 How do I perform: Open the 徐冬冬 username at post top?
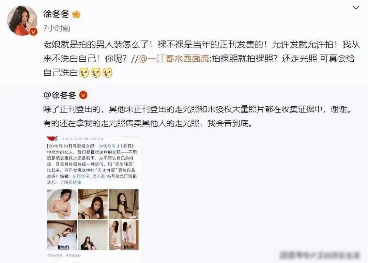click(x=56, y=14)
